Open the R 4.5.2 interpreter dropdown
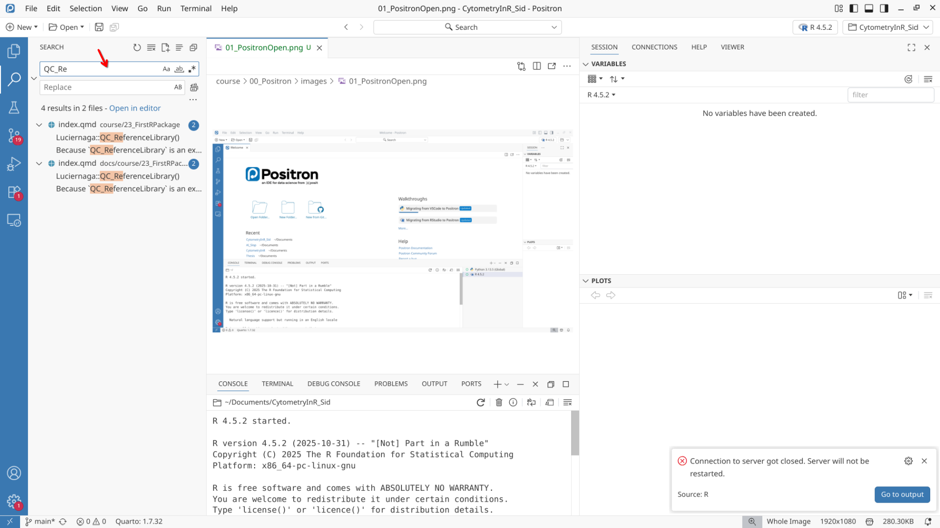This screenshot has height=528, width=940. click(x=815, y=27)
